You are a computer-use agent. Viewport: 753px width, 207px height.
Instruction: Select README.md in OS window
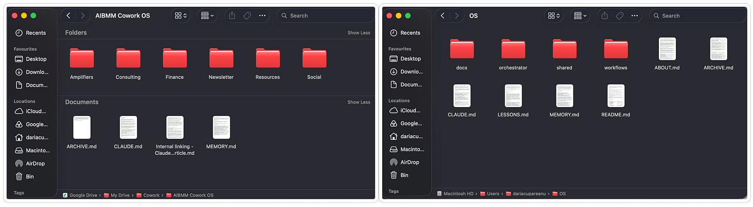(616, 96)
